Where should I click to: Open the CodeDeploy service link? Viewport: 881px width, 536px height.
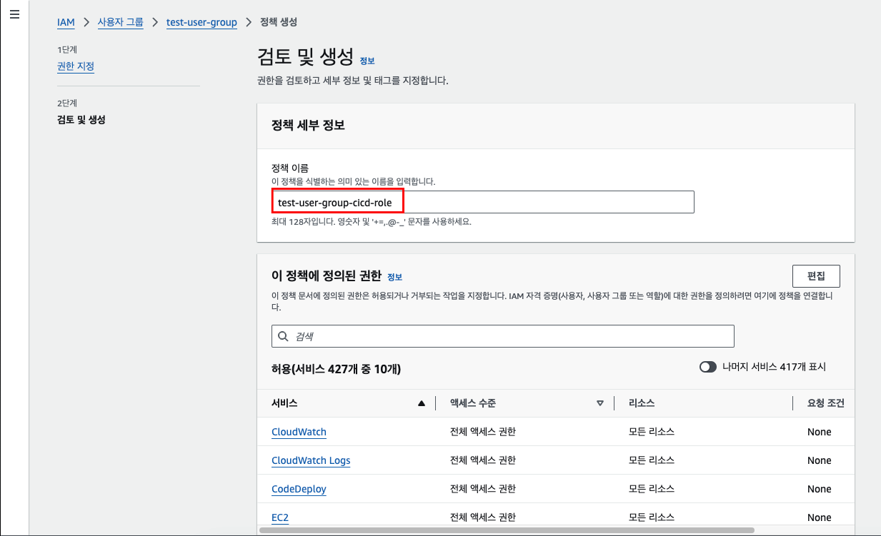coord(299,489)
